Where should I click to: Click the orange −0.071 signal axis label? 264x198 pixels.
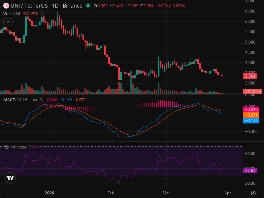251,115
